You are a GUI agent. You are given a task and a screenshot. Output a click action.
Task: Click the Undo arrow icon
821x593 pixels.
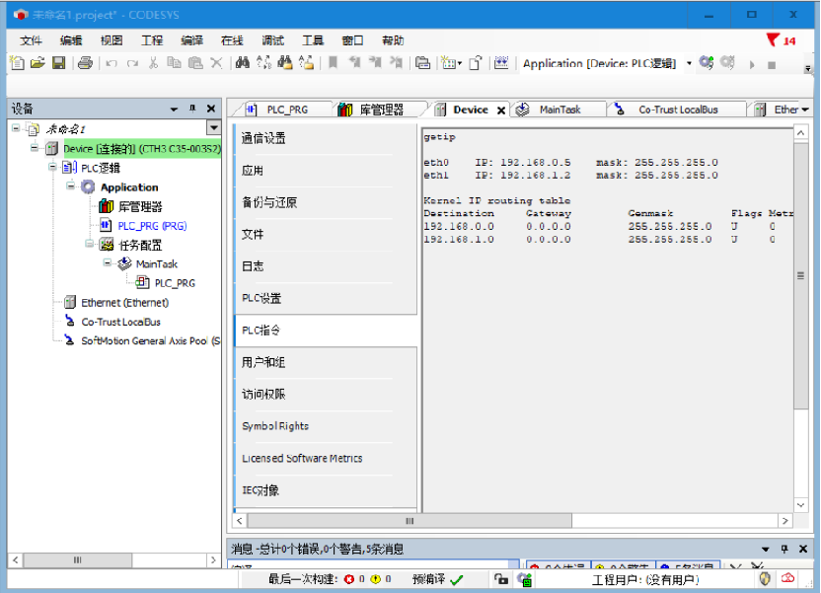(111, 63)
